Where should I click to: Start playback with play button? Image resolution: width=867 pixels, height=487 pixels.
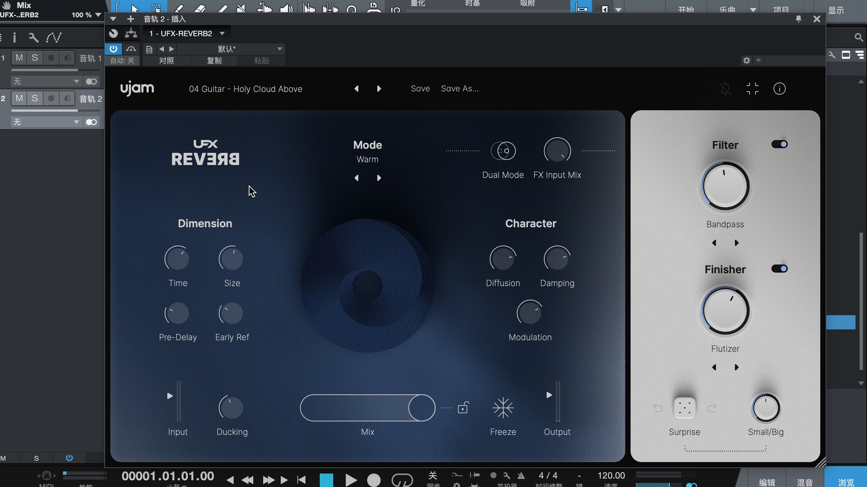point(351,480)
